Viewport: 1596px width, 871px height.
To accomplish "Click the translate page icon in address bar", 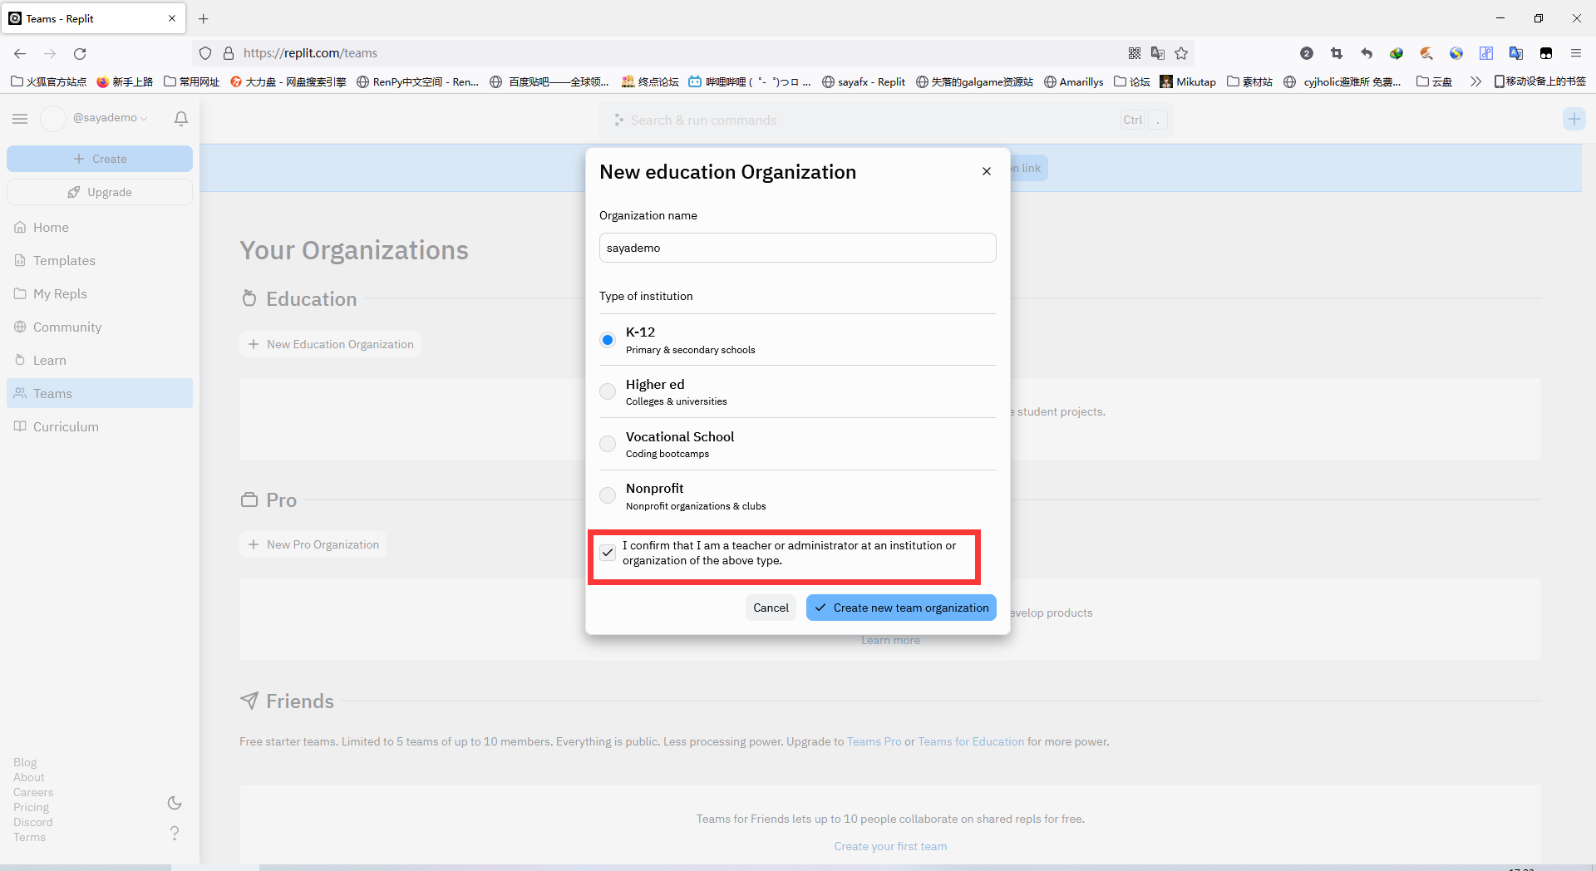I will click(x=1158, y=53).
